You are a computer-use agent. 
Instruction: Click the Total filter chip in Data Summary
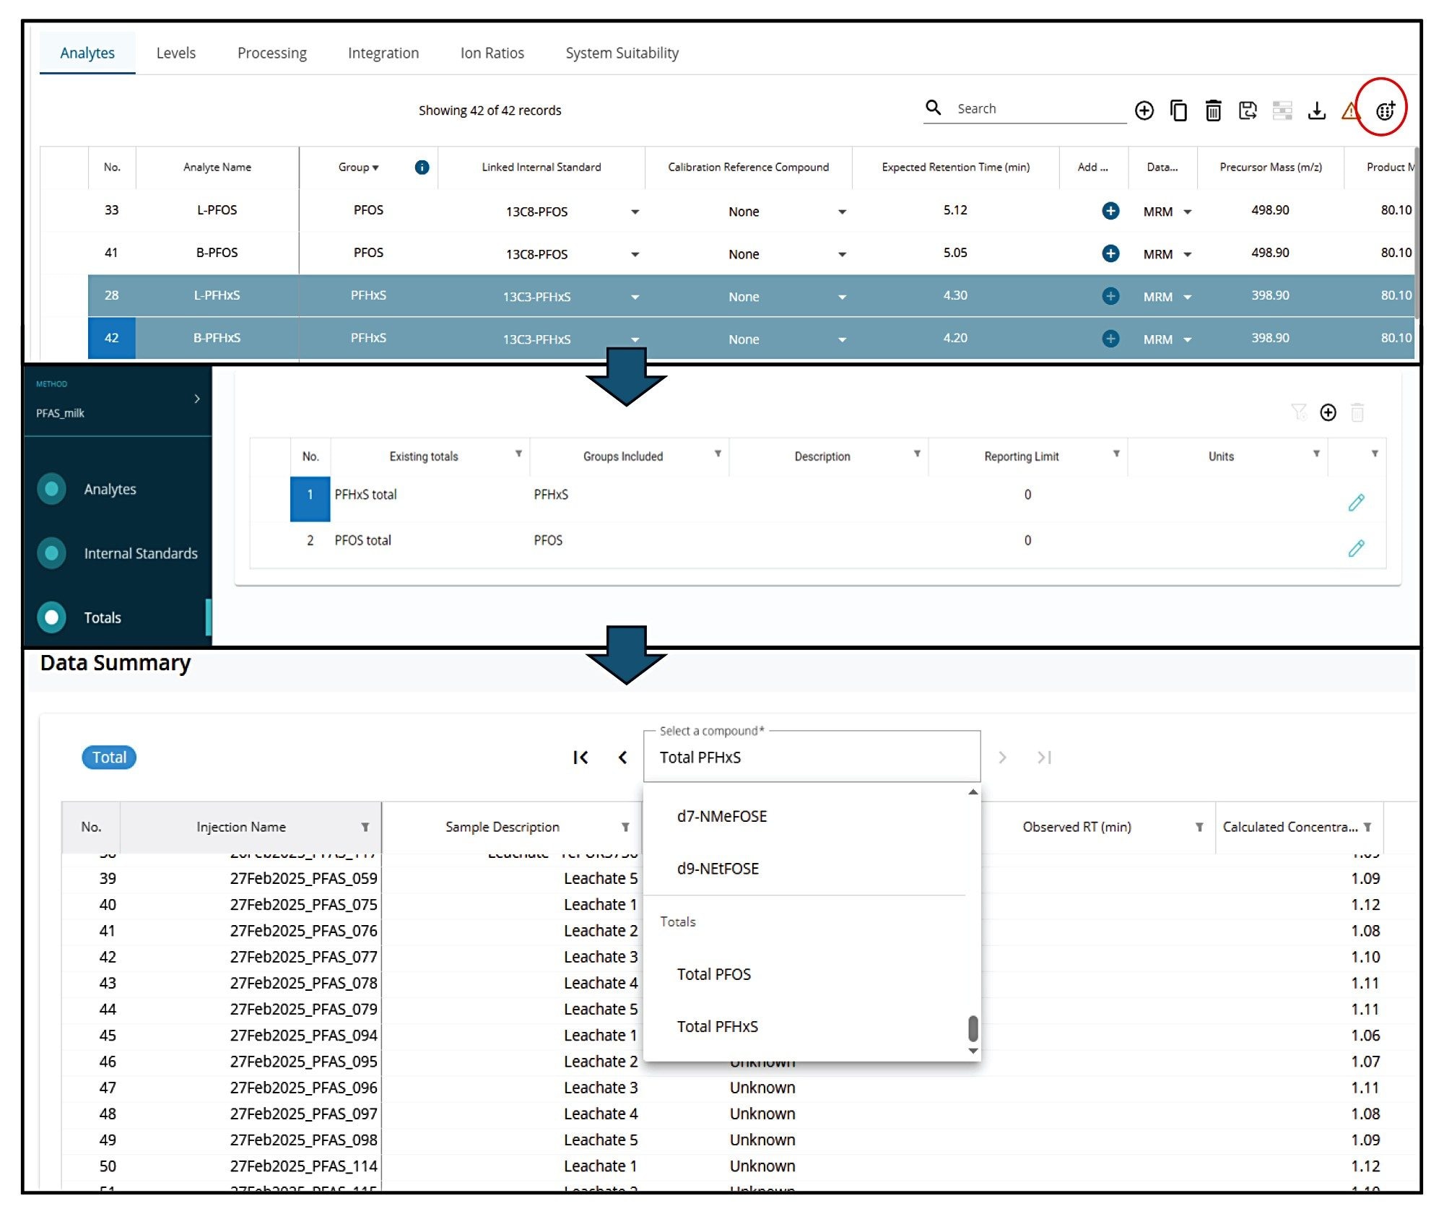[108, 757]
